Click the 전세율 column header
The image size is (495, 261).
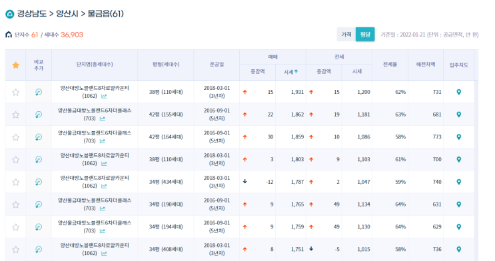click(390, 65)
